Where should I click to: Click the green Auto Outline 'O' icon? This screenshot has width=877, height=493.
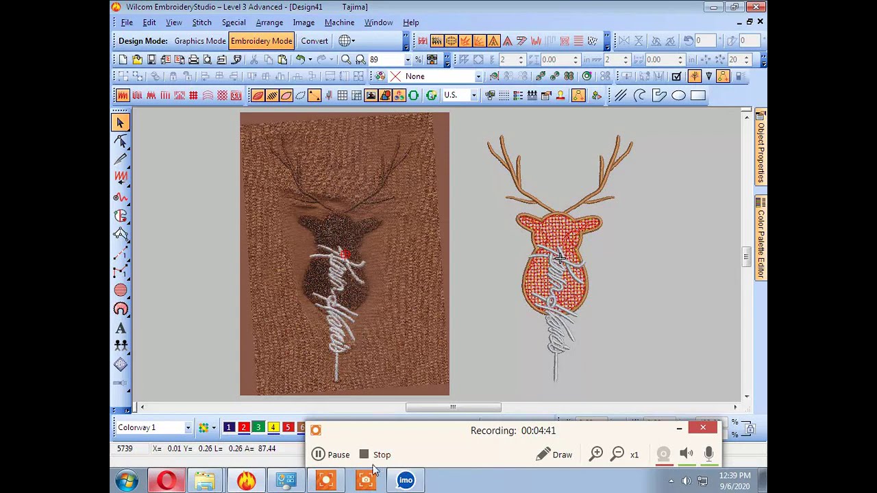pos(413,95)
